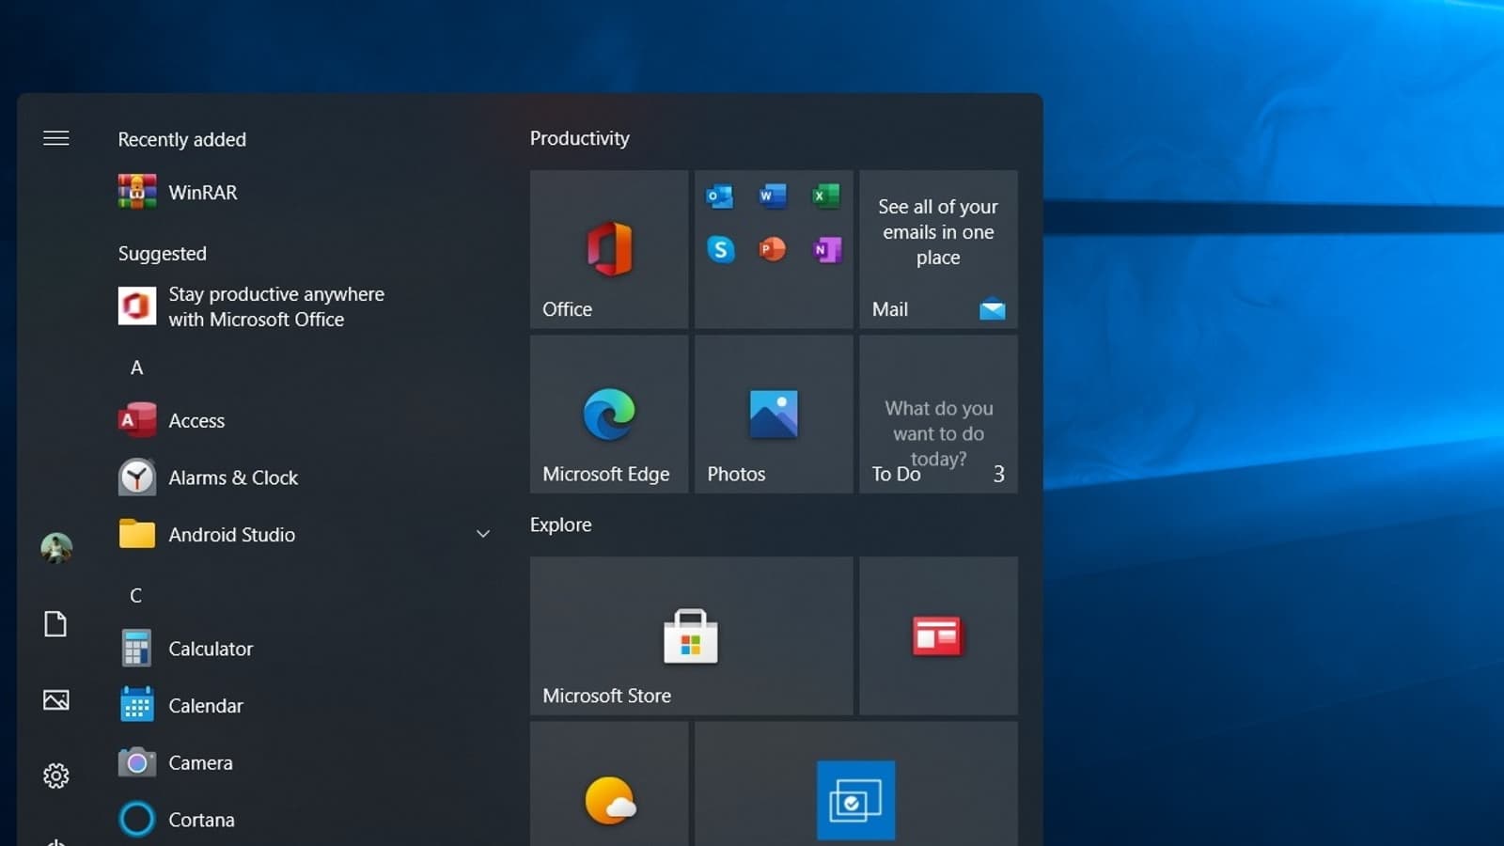Open alphabet index via the C header
Image resolution: width=1504 pixels, height=846 pixels.
135,595
